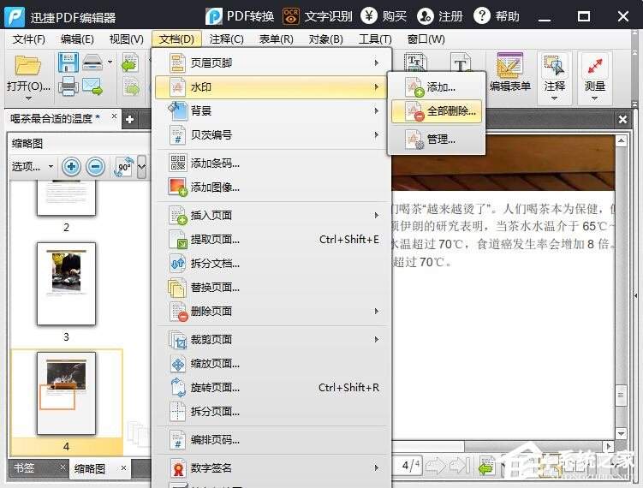Open the 编辑(E) menu
This screenshot has width=643, height=488.
coord(77,39)
